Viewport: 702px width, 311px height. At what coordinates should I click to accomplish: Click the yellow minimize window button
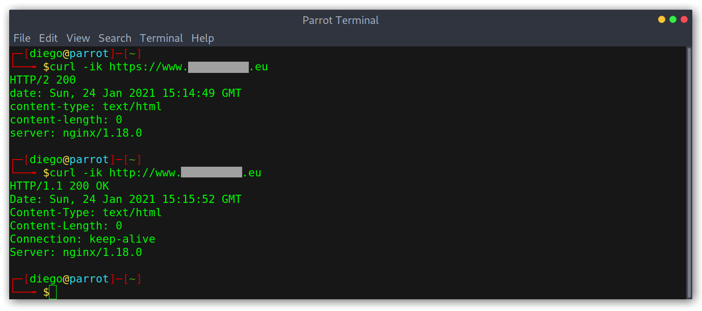pyautogui.click(x=662, y=19)
